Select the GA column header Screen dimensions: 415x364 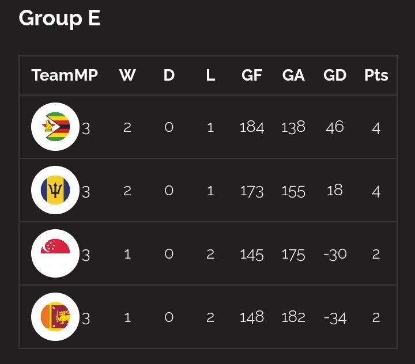293,75
